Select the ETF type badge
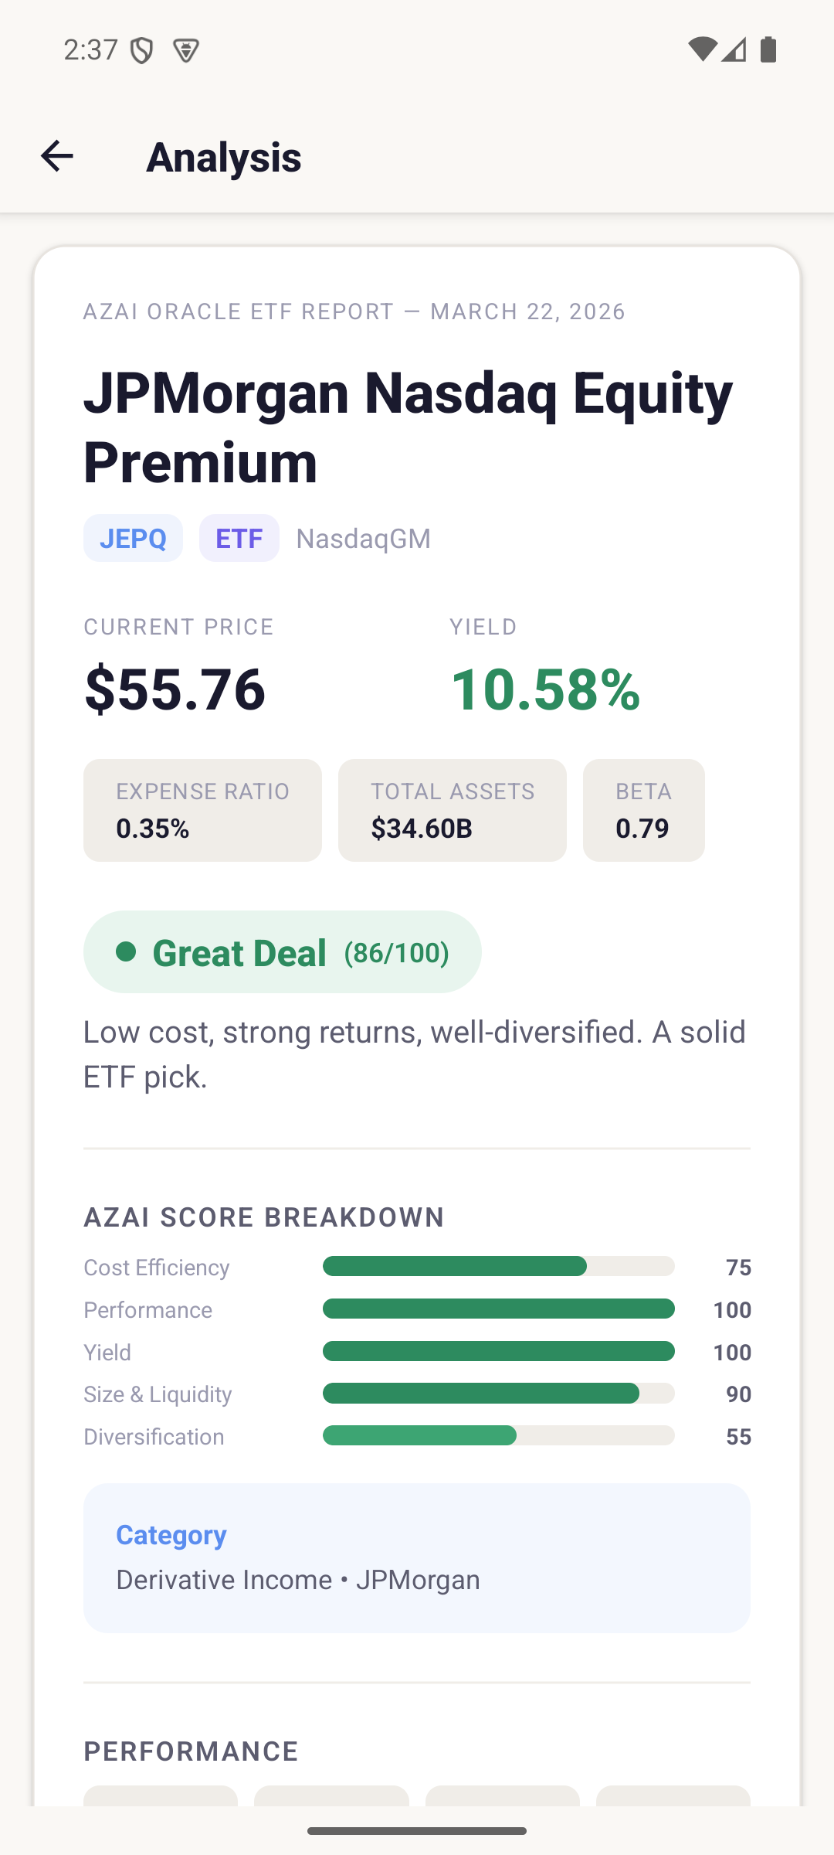This screenshot has height=1855, width=834. (239, 538)
